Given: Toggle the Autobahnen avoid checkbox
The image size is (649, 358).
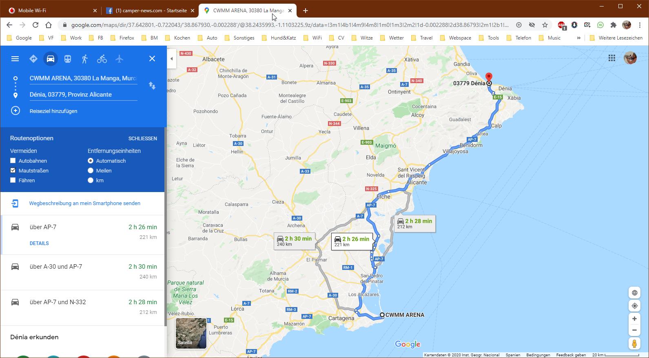Looking at the screenshot, I should coord(13,161).
